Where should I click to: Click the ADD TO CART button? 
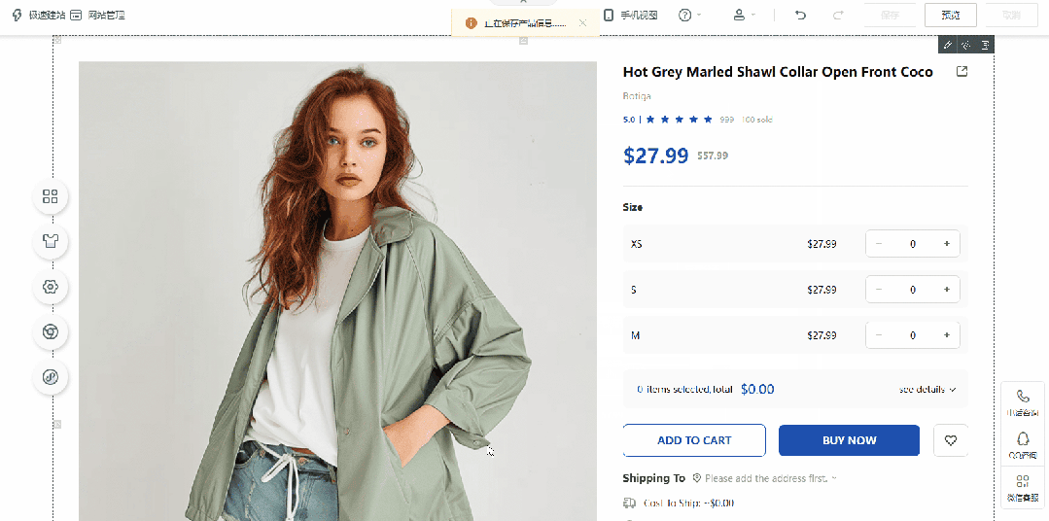pos(694,440)
